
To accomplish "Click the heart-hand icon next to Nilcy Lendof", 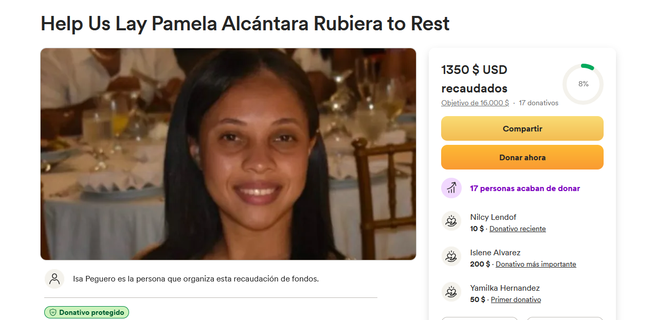I will 451,221.
